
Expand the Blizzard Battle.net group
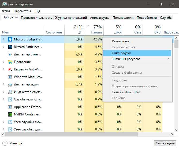[4, 47]
